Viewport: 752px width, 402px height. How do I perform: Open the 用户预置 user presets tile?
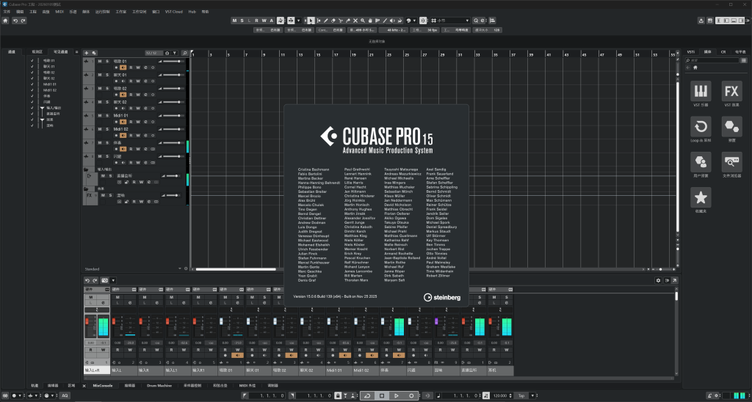701,162
